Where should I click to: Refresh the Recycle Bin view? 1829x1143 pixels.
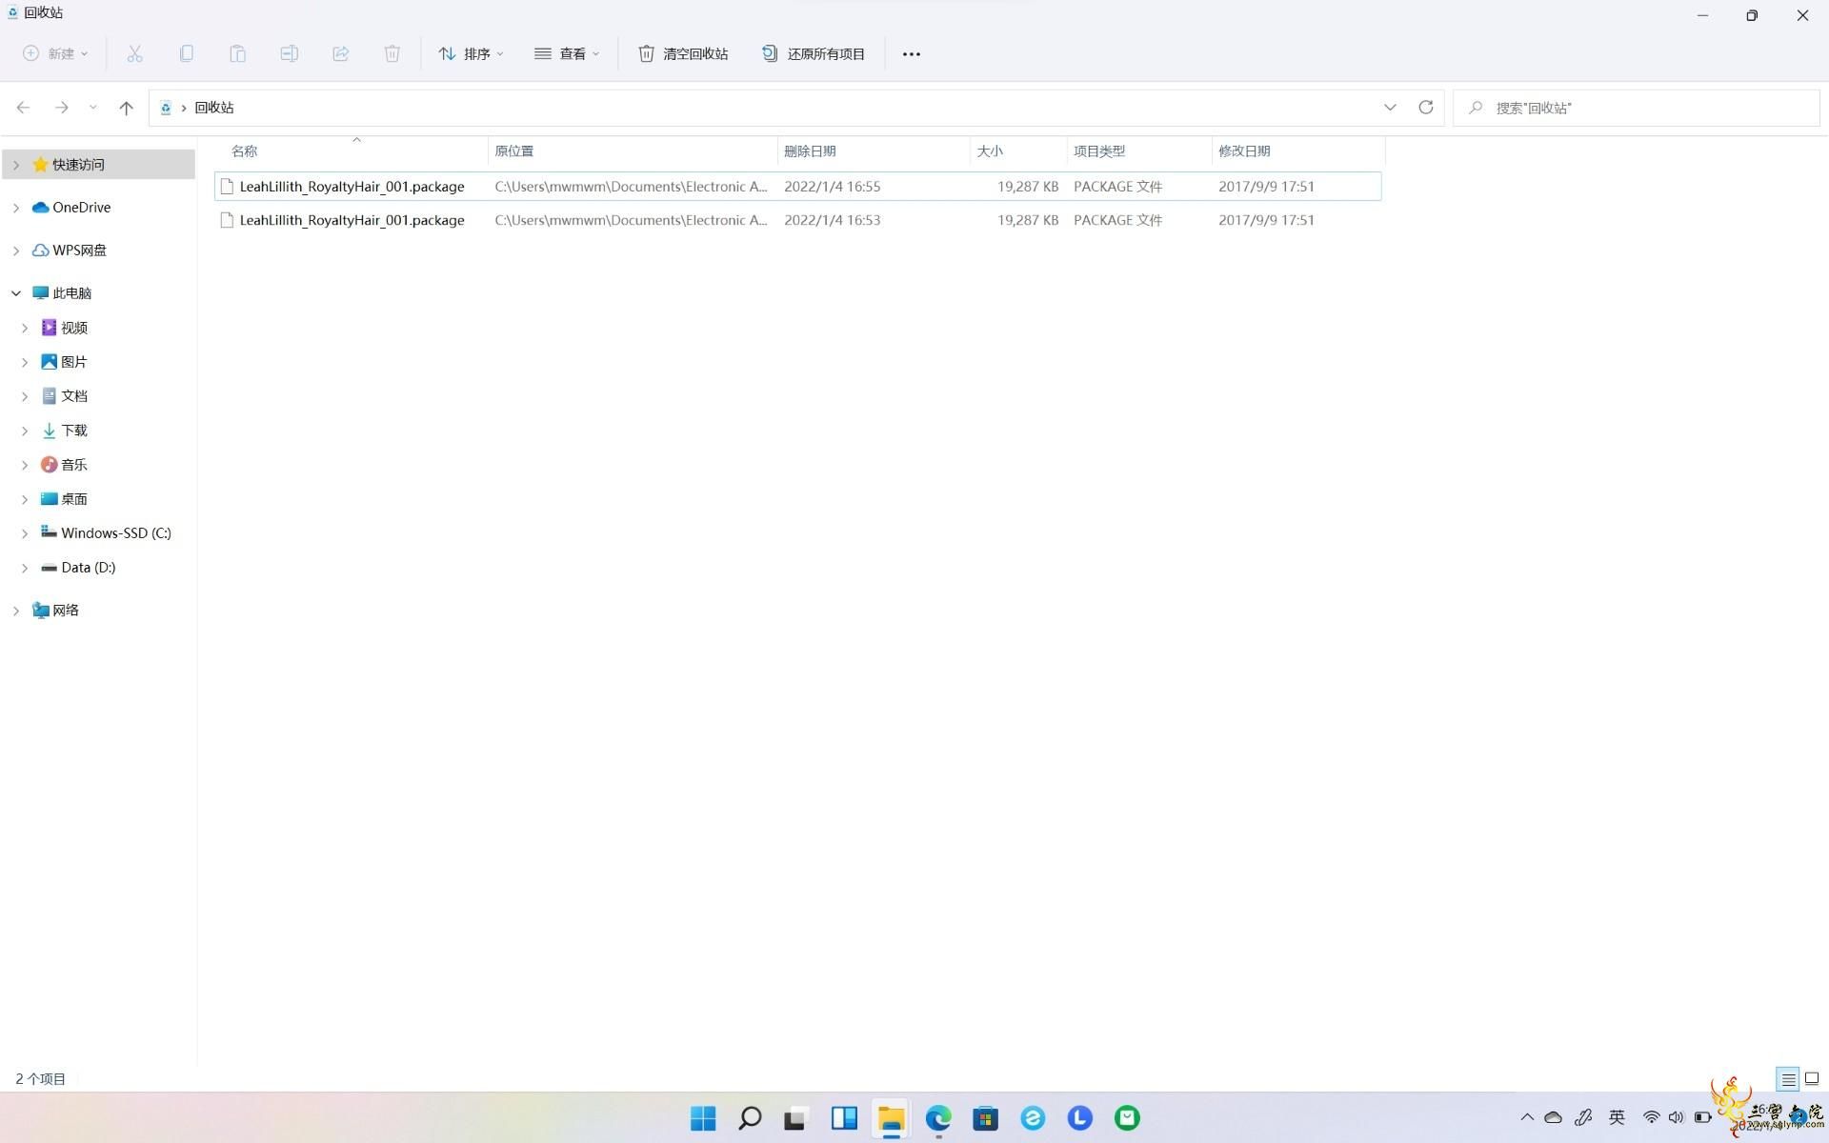[x=1425, y=108]
